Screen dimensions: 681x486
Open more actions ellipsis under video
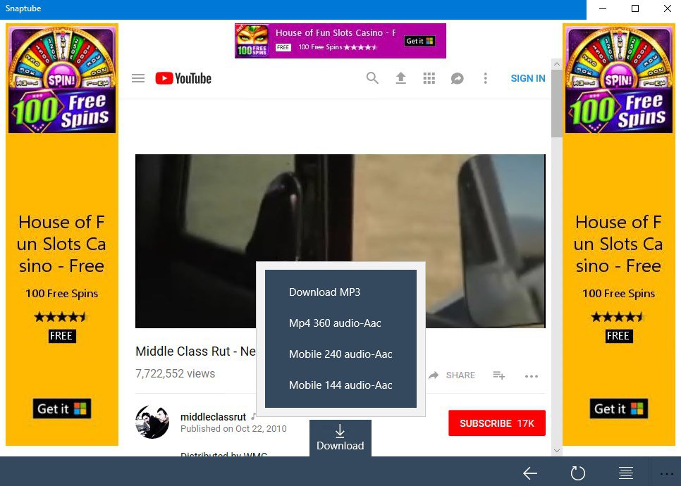point(531,376)
